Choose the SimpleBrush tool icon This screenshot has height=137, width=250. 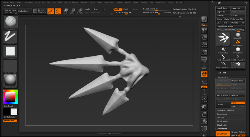tap(238, 43)
